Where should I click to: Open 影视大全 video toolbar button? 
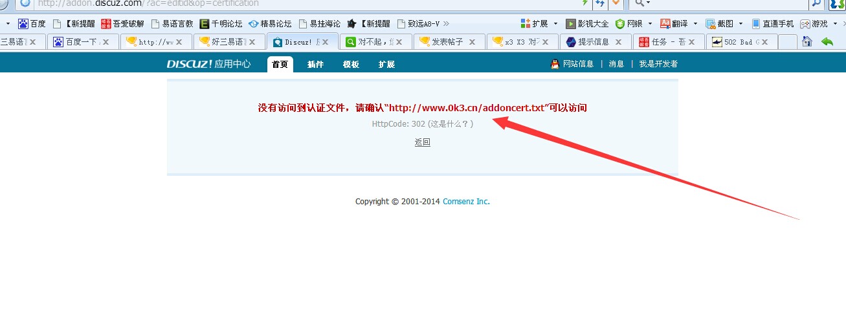point(587,24)
